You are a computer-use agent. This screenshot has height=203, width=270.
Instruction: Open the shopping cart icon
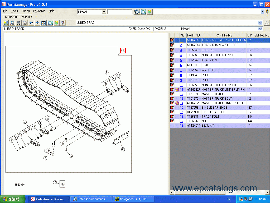click(x=18, y=23)
